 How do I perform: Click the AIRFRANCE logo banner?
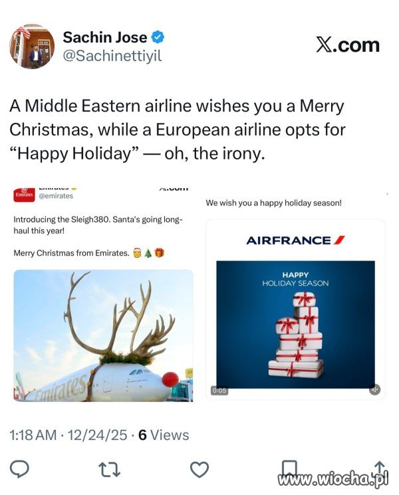(x=295, y=240)
